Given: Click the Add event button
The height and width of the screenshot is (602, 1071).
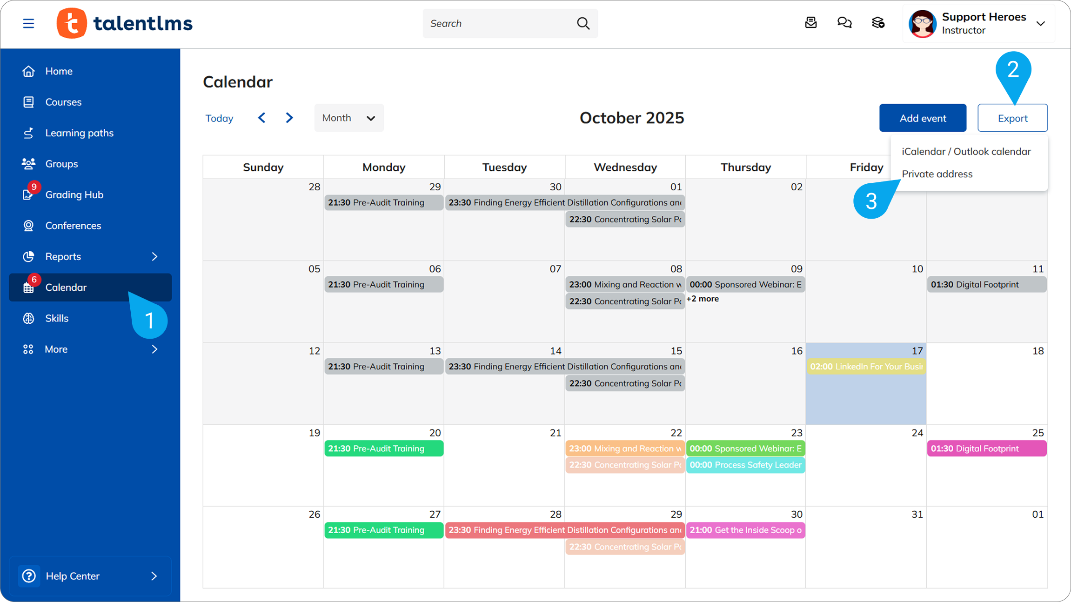Looking at the screenshot, I should 923,118.
